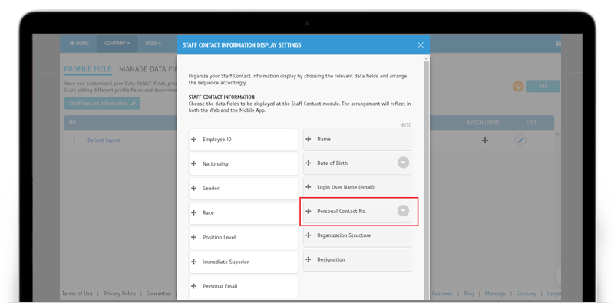Click the Add button
Screen dimensions: 614x303
point(543,86)
